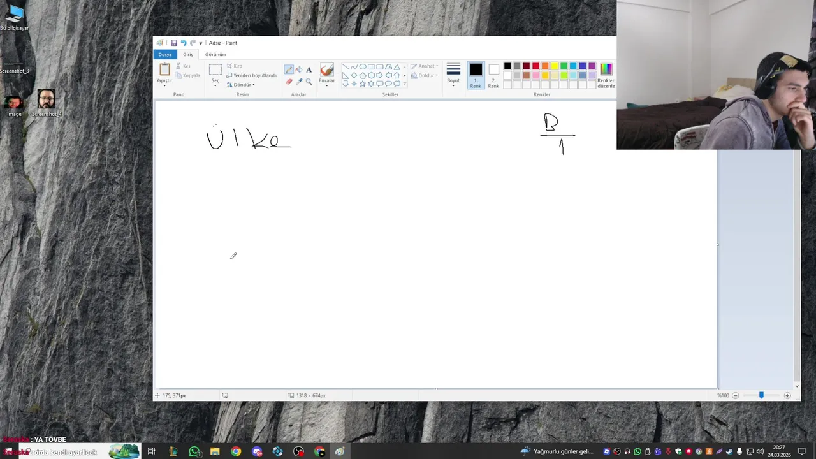This screenshot has width=816, height=459.
Task: Open Bu bilgisayar desktop icon
Action: tap(14, 17)
